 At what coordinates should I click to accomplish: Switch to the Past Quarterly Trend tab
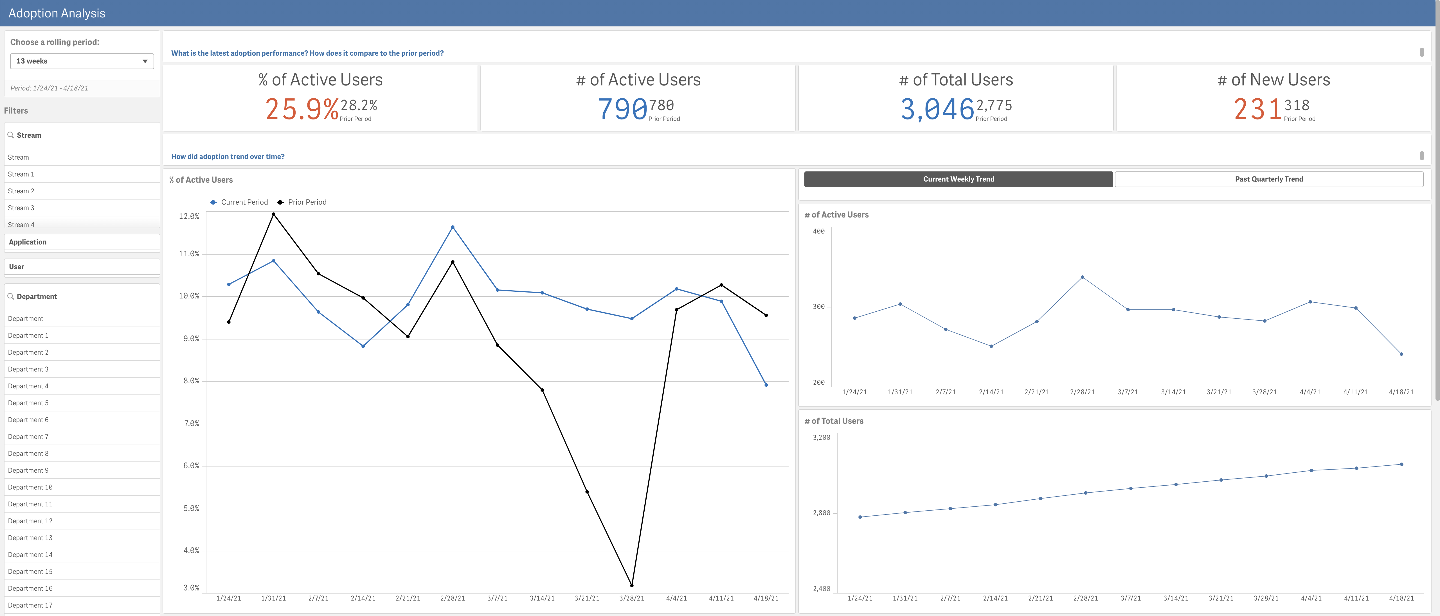[1268, 179]
